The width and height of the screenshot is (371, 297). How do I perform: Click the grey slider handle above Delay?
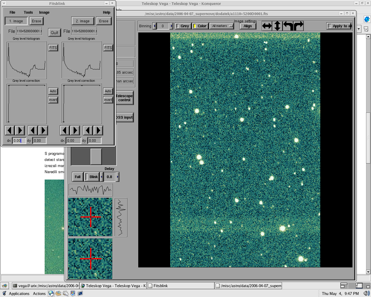[96, 157]
